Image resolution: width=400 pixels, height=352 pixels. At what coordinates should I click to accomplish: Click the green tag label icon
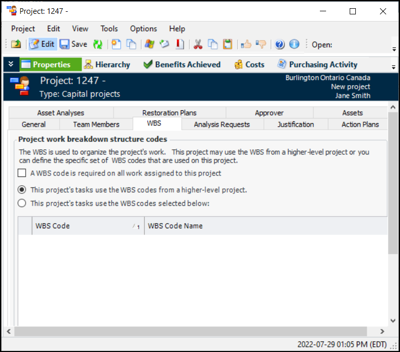[164, 44]
